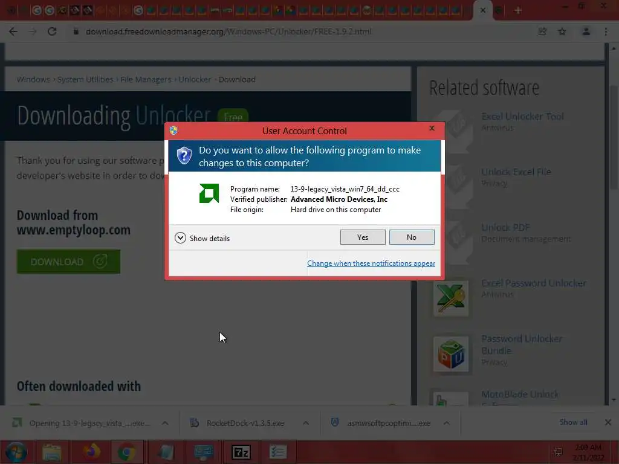Image resolution: width=619 pixels, height=464 pixels.
Task: Expand options for RocketDock-v1.3.5.exe download
Action: click(306, 423)
